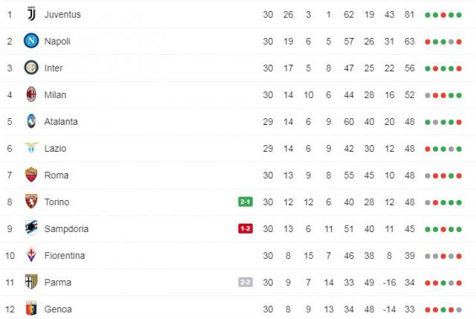Click the Roma club crest
Image resolution: width=476 pixels, height=319 pixels.
(31, 175)
